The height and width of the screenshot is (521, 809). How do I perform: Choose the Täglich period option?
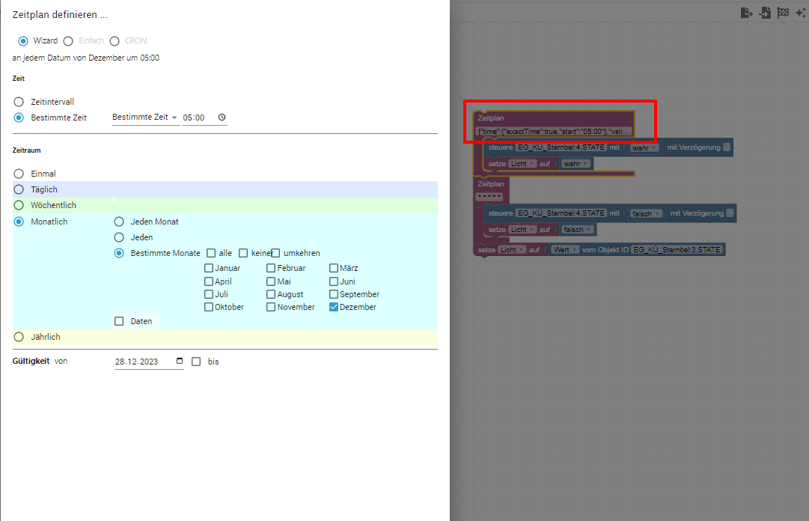point(19,189)
